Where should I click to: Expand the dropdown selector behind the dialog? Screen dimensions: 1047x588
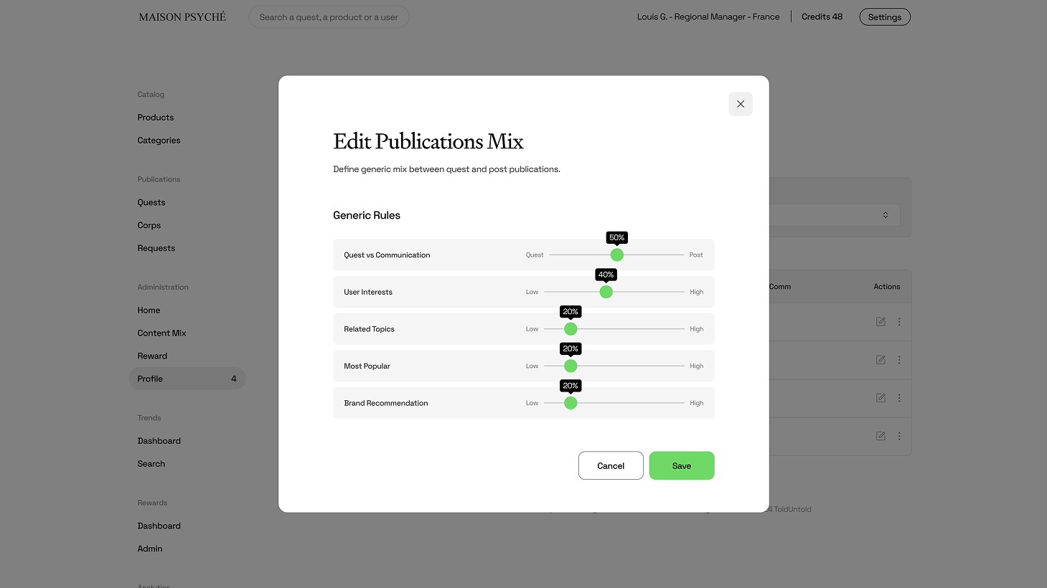[885, 215]
